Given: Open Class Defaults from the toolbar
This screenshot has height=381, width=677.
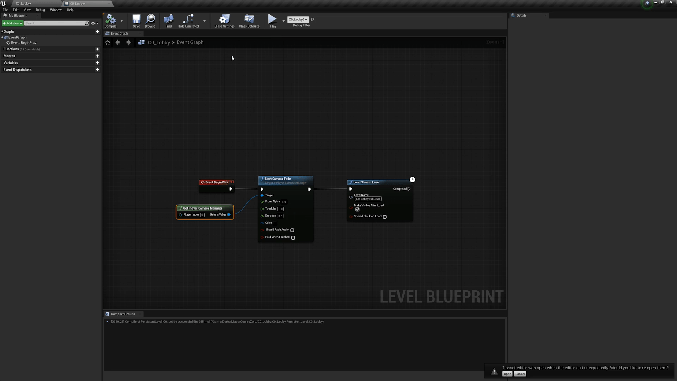Looking at the screenshot, I should (x=249, y=19).
